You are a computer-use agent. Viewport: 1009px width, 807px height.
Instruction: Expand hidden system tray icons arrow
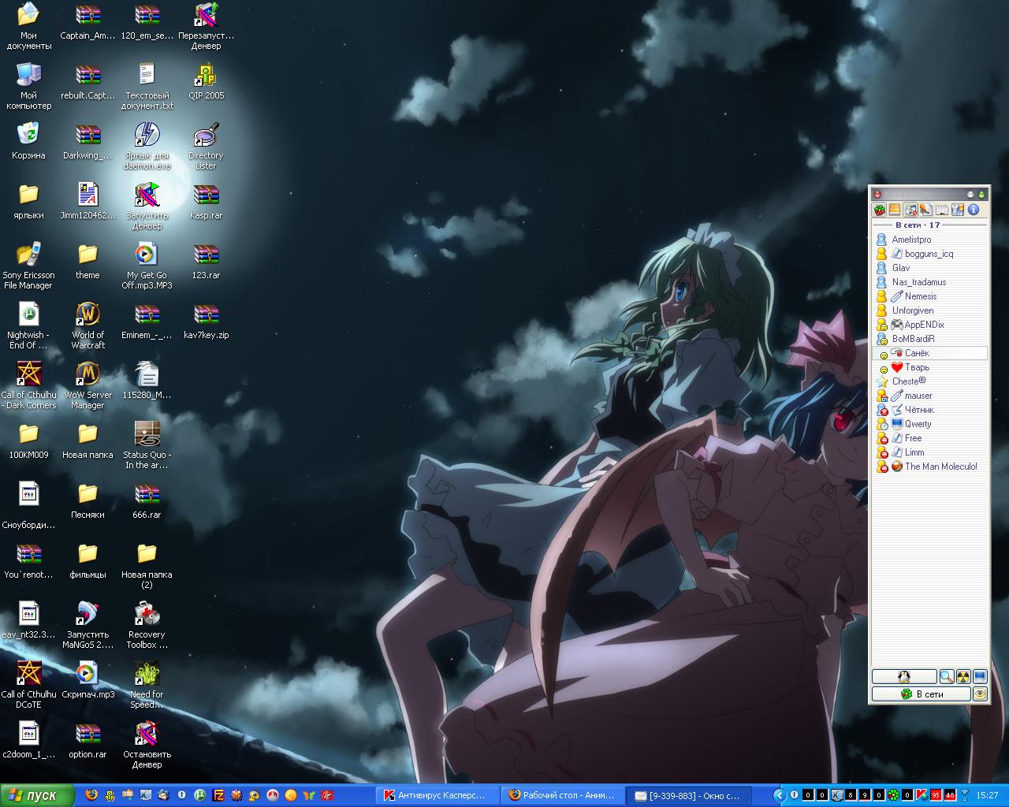click(x=780, y=795)
